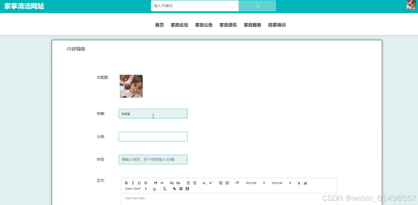Apply superscript formatting
The height and width of the screenshot is (205, 418).
click(x=211, y=183)
